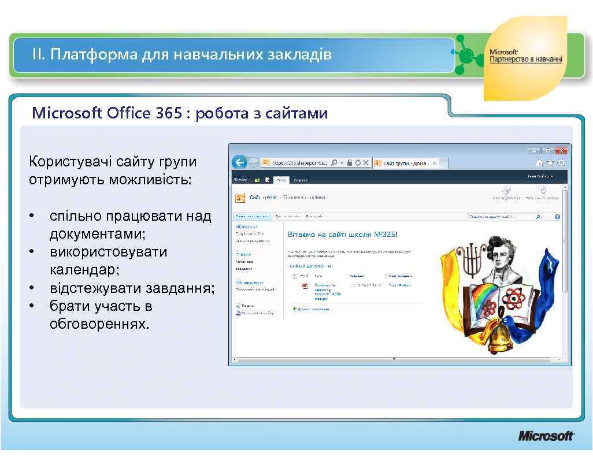This screenshot has width=593, height=457.
Task: Click the vertical scrollbar of the browser page
Action: pos(565,271)
